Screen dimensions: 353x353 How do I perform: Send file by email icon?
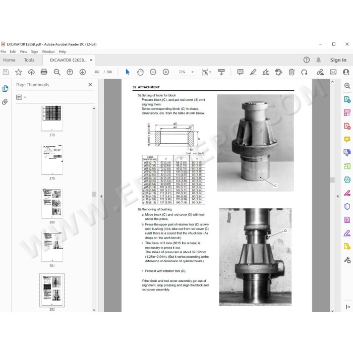pyautogui.click(x=333, y=72)
